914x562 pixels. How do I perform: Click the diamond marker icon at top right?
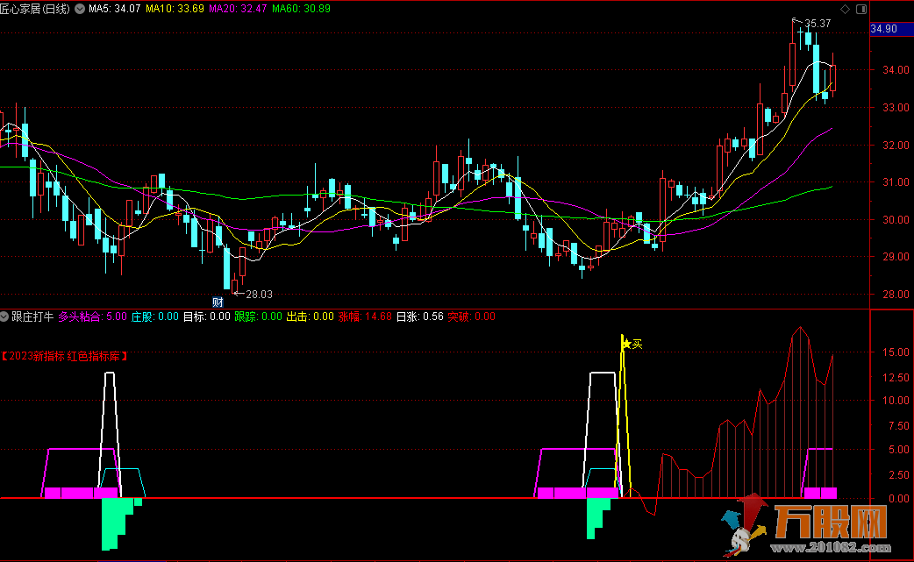click(845, 9)
